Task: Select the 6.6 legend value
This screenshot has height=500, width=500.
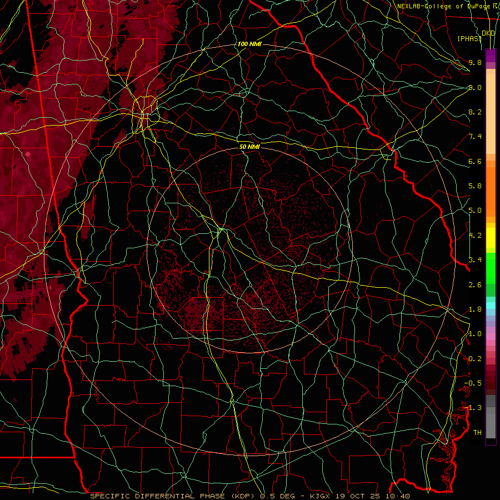Action: point(475,161)
